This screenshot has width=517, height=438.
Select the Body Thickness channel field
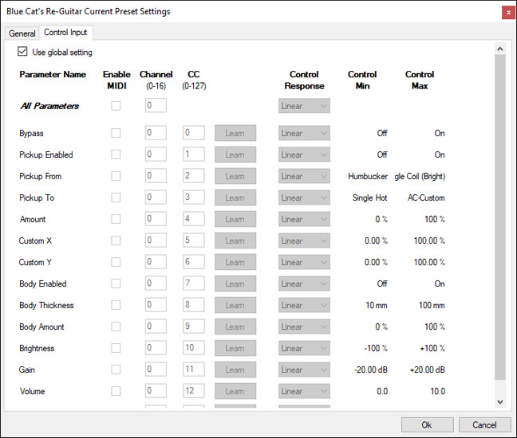(x=156, y=305)
